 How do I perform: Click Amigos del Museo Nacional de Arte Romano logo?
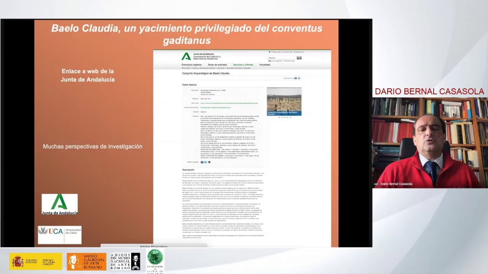[125, 261]
